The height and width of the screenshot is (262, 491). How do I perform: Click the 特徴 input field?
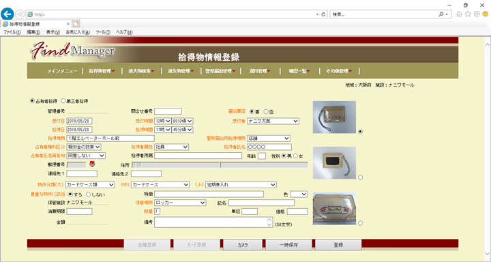[209, 194]
